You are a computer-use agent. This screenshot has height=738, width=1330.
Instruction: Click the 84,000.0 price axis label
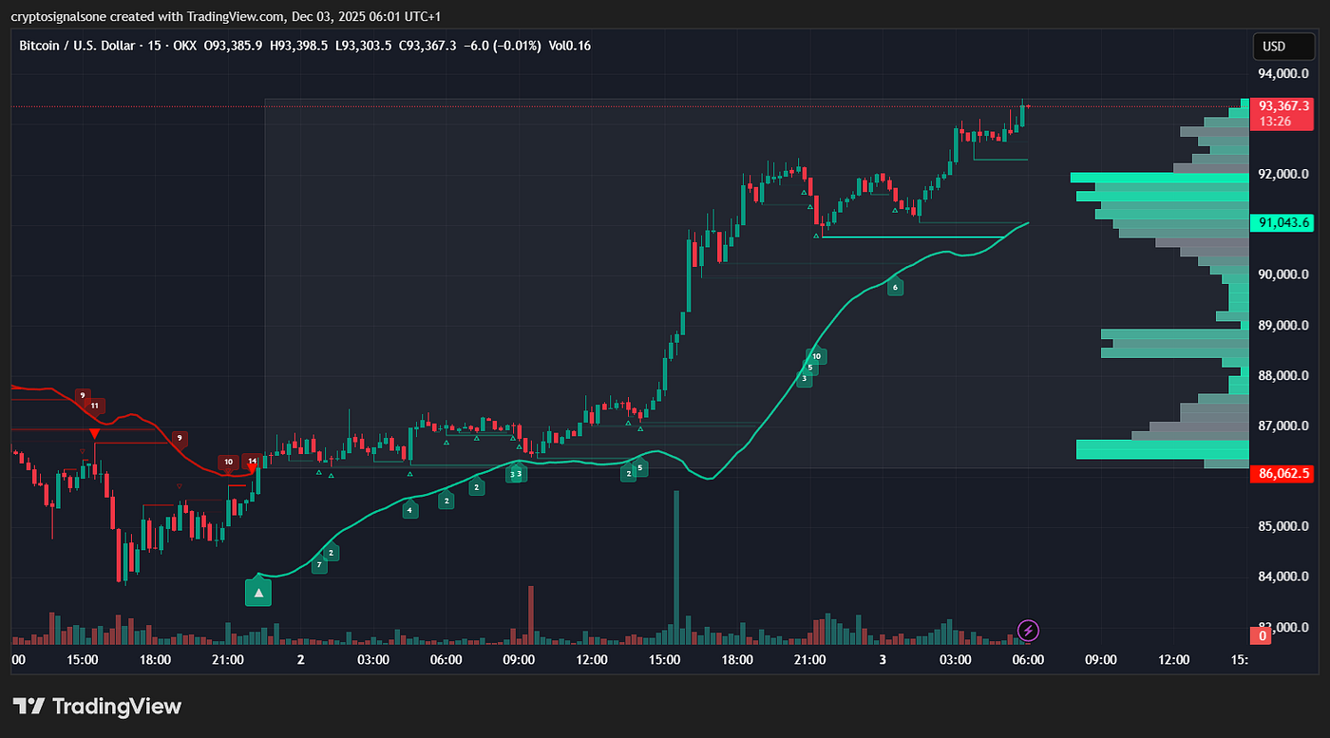(1283, 577)
